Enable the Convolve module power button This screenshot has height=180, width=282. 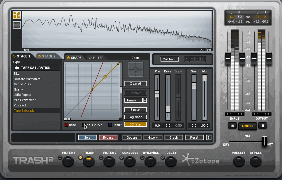pos(121,157)
